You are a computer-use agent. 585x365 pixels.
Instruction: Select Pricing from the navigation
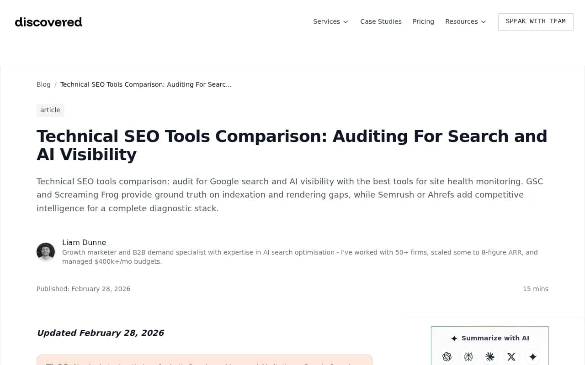pos(423,21)
